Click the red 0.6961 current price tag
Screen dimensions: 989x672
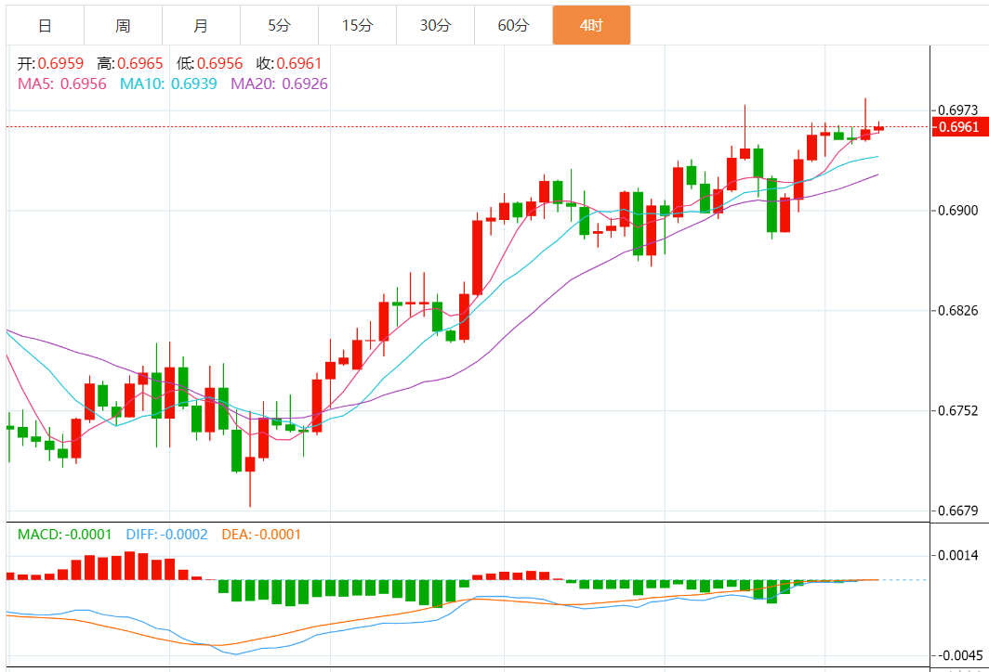(x=958, y=127)
